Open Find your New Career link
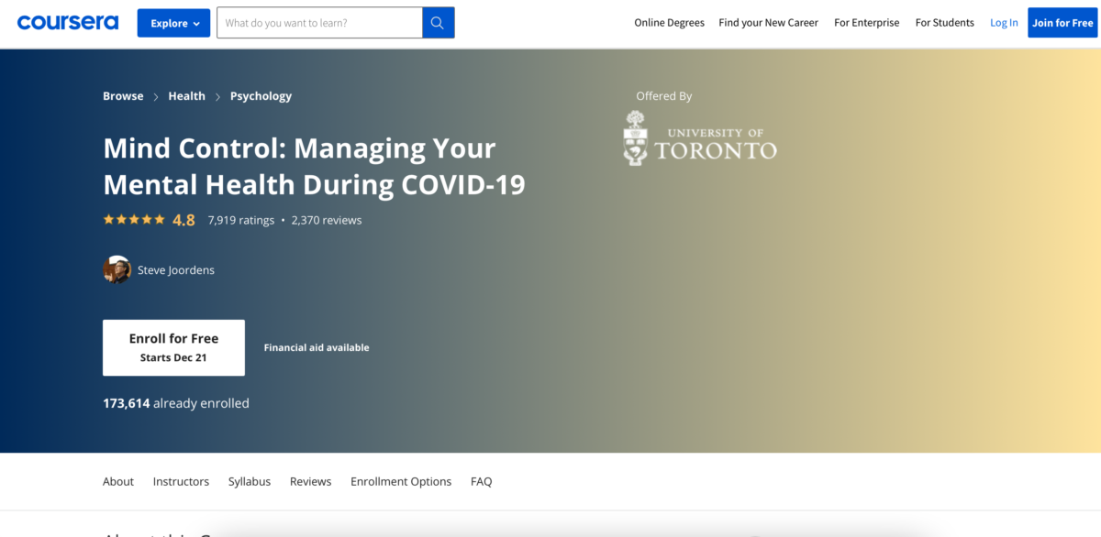Image resolution: width=1101 pixels, height=537 pixels. pos(769,23)
